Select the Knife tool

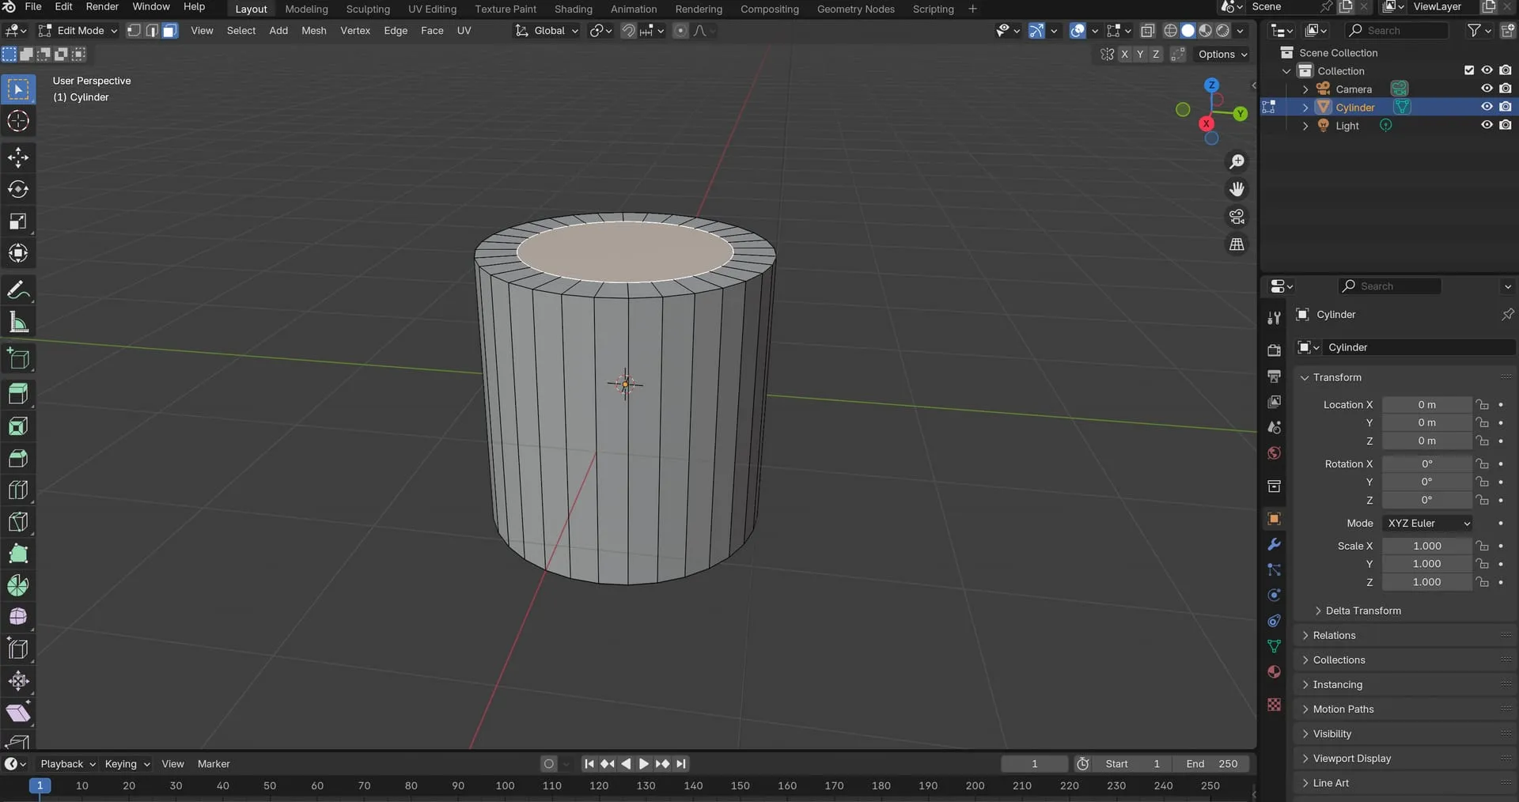[x=18, y=522]
